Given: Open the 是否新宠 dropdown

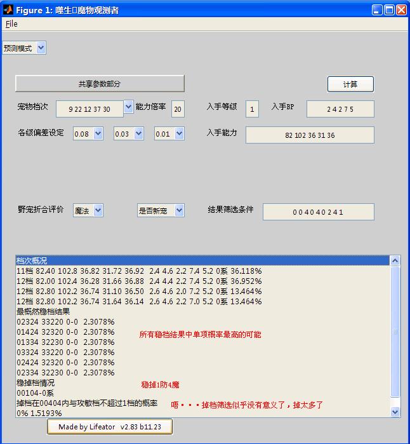Looking at the screenshot, I should (161, 210).
